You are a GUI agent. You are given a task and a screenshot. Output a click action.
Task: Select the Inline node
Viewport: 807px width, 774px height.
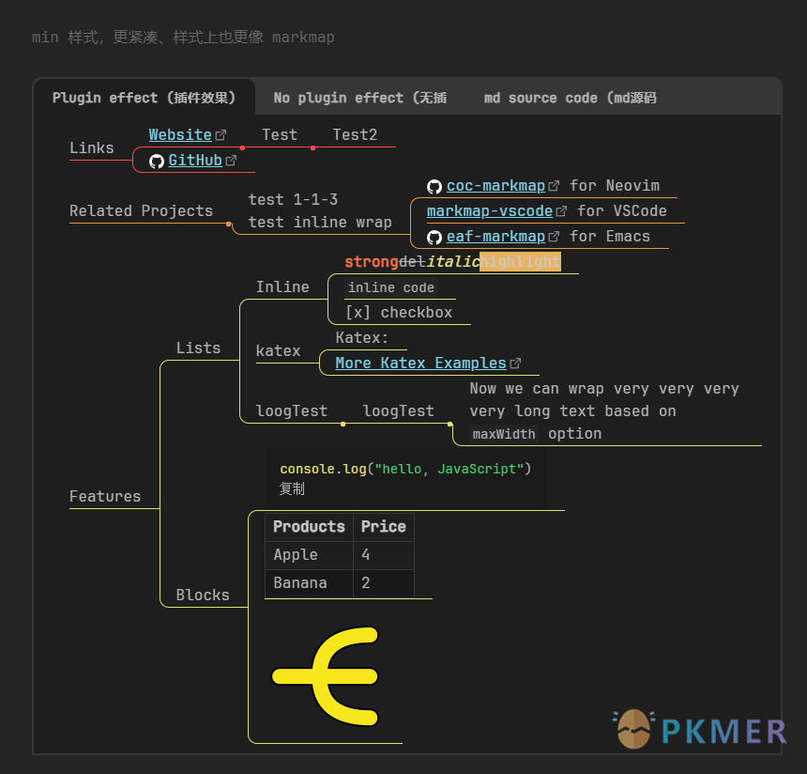click(282, 286)
